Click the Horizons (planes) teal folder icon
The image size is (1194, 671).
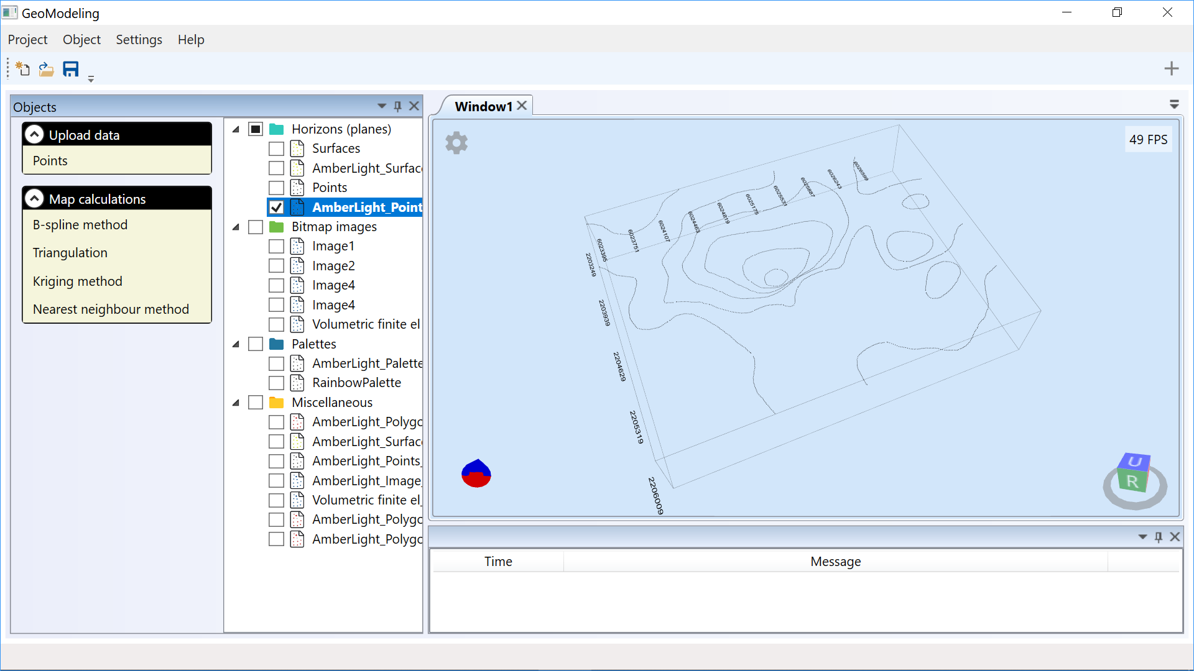[277, 129]
